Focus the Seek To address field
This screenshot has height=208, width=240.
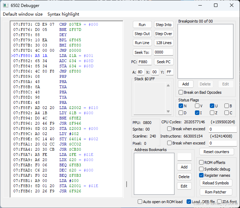coord(163,52)
